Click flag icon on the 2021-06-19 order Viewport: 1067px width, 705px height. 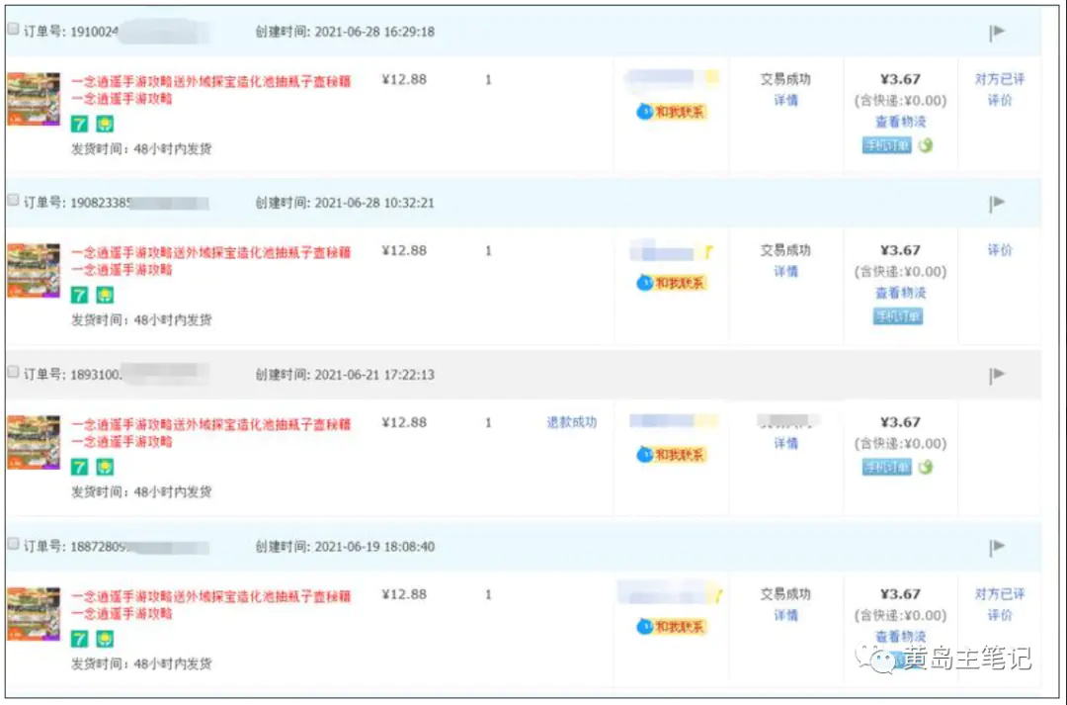point(998,547)
